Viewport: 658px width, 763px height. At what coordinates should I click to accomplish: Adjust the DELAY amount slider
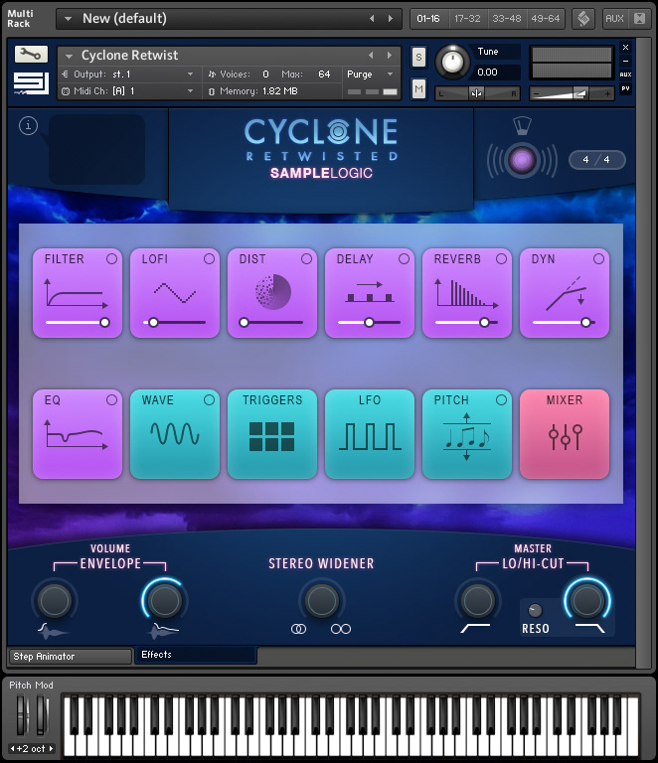click(x=370, y=322)
